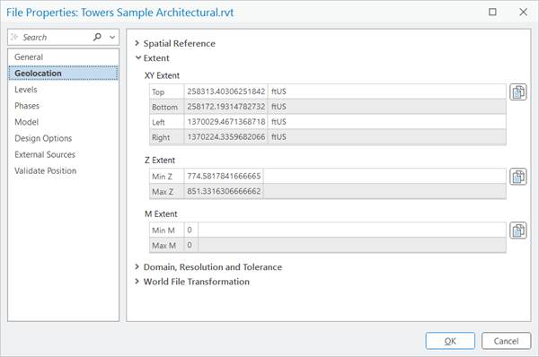Select the Min Z value 774.5817841666665

coord(224,176)
